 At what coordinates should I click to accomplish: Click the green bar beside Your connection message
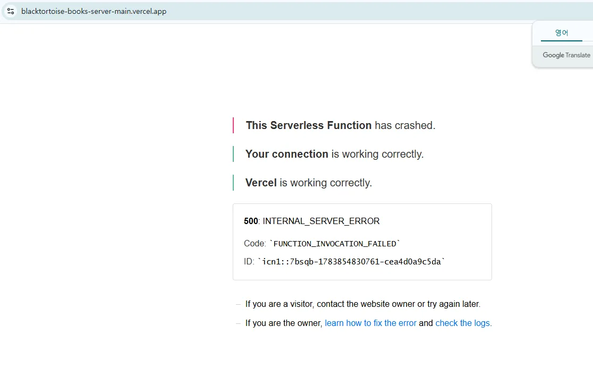pos(233,154)
